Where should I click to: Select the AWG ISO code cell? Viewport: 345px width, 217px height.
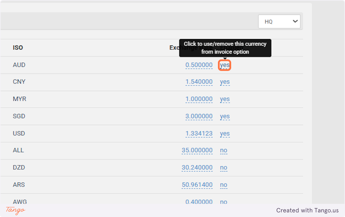tap(20, 202)
